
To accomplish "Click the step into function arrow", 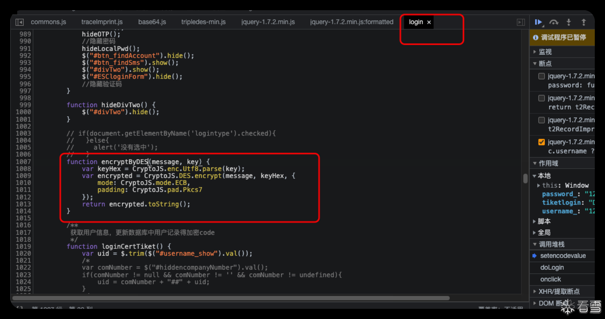I will point(568,22).
